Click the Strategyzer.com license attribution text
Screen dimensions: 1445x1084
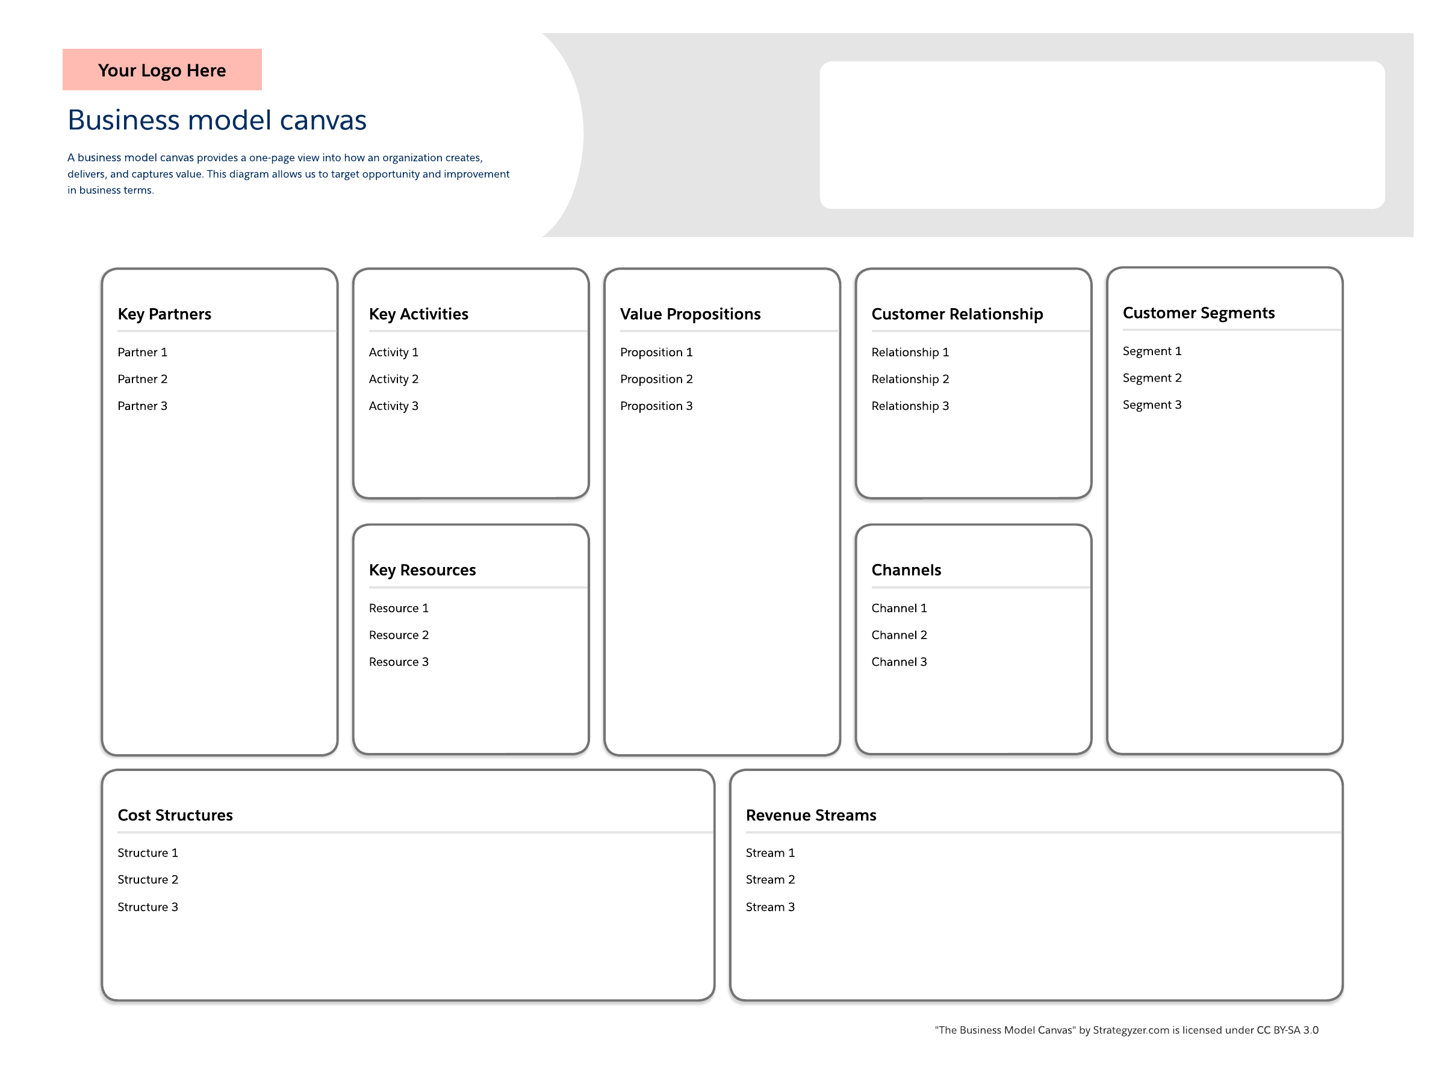(1126, 1030)
